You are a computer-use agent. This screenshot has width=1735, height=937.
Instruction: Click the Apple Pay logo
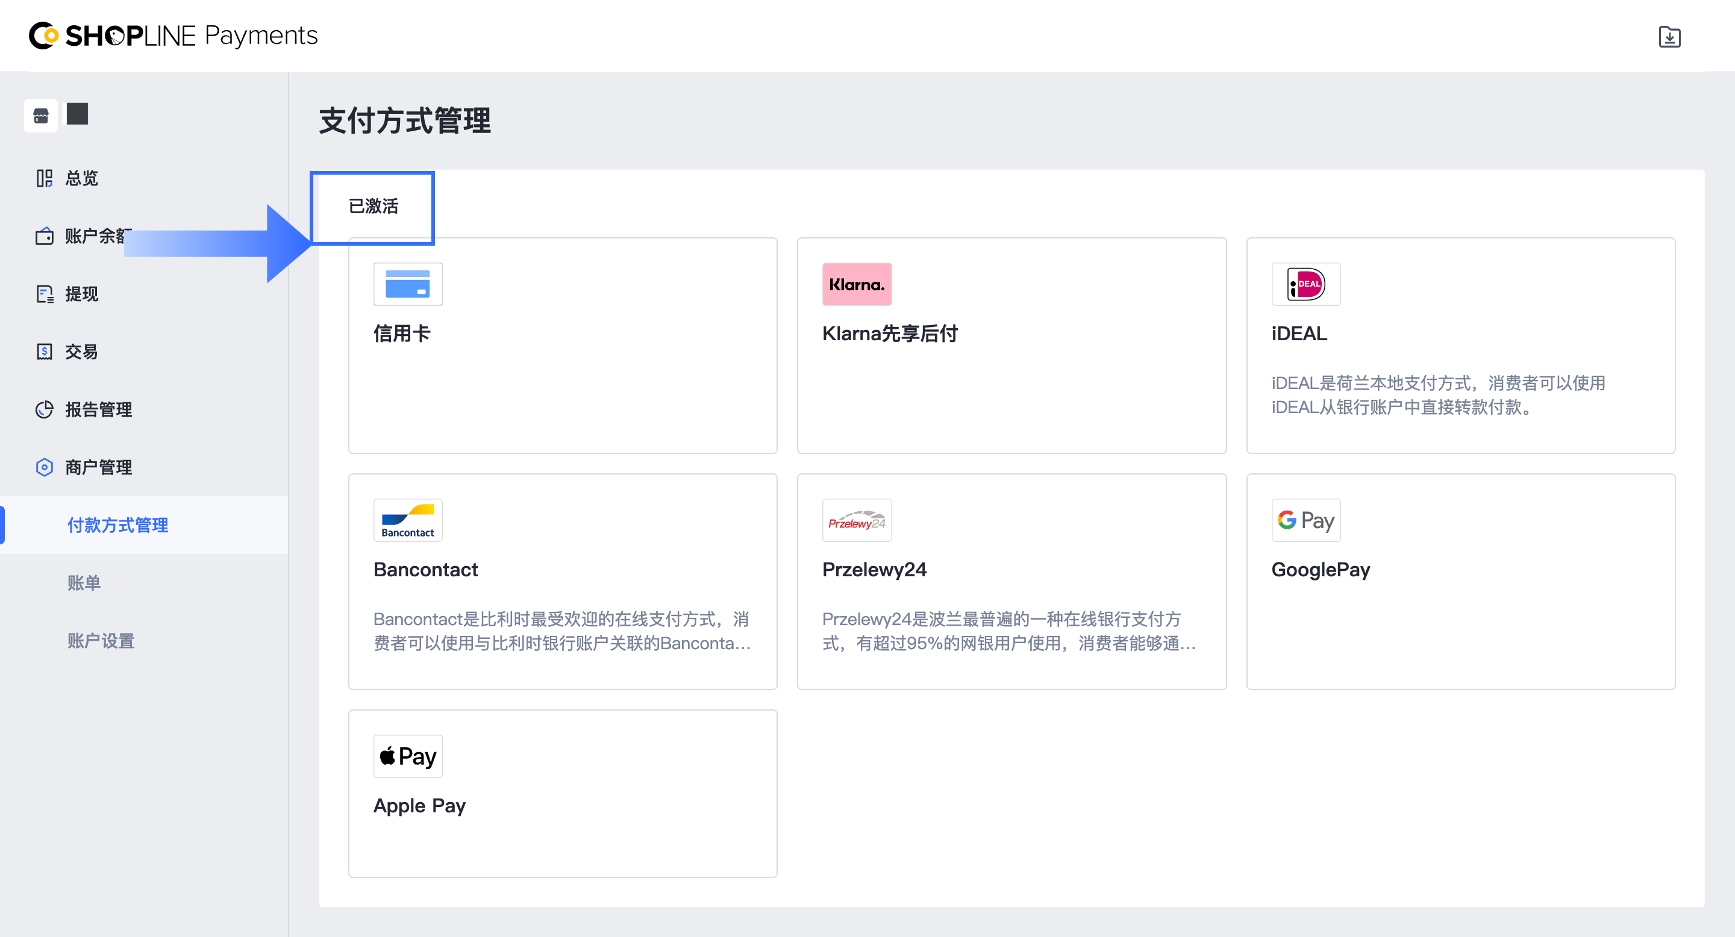(407, 756)
